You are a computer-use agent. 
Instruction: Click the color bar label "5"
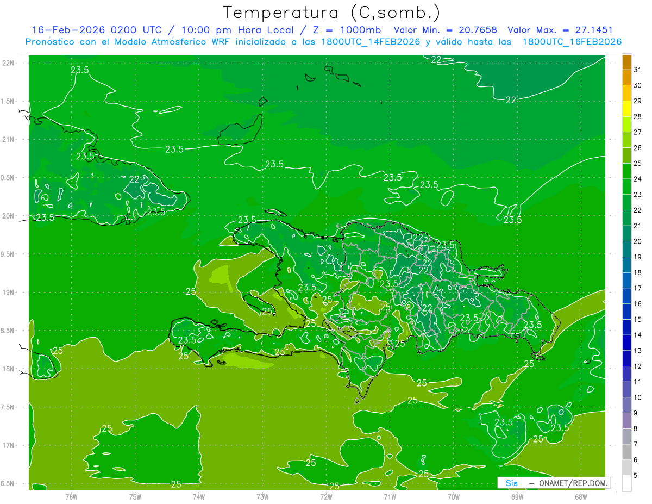[636, 476]
